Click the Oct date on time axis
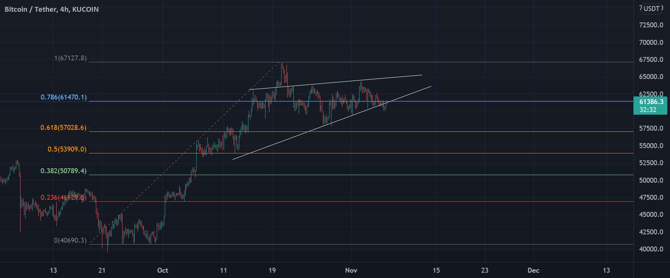Image resolution: width=670 pixels, height=278 pixels. (163, 270)
